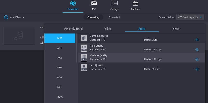Viewport: 208px width, 103px height.
Task: Choose the Medium Quality preset label
Action: 99,55
